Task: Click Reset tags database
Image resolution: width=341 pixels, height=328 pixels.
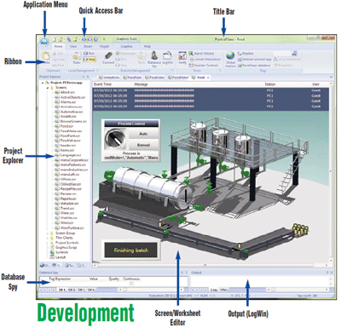Action: [x=254, y=66]
